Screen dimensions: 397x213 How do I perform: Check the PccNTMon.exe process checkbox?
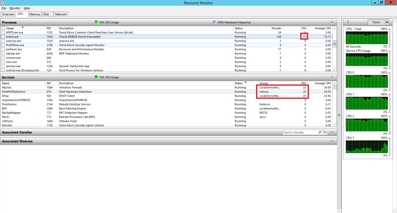(x=3, y=45)
